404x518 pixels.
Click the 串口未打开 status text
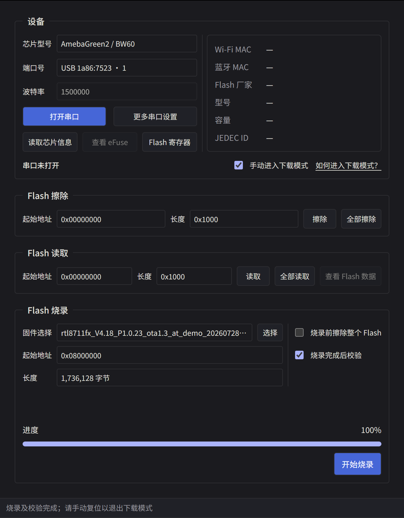point(41,165)
